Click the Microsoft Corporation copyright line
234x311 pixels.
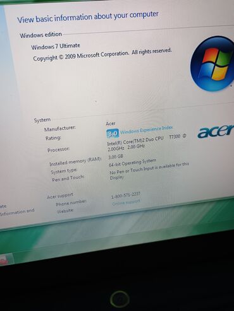[102, 54]
